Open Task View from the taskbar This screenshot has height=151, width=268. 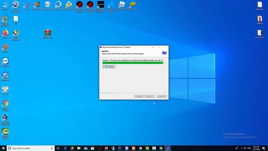[58, 148]
